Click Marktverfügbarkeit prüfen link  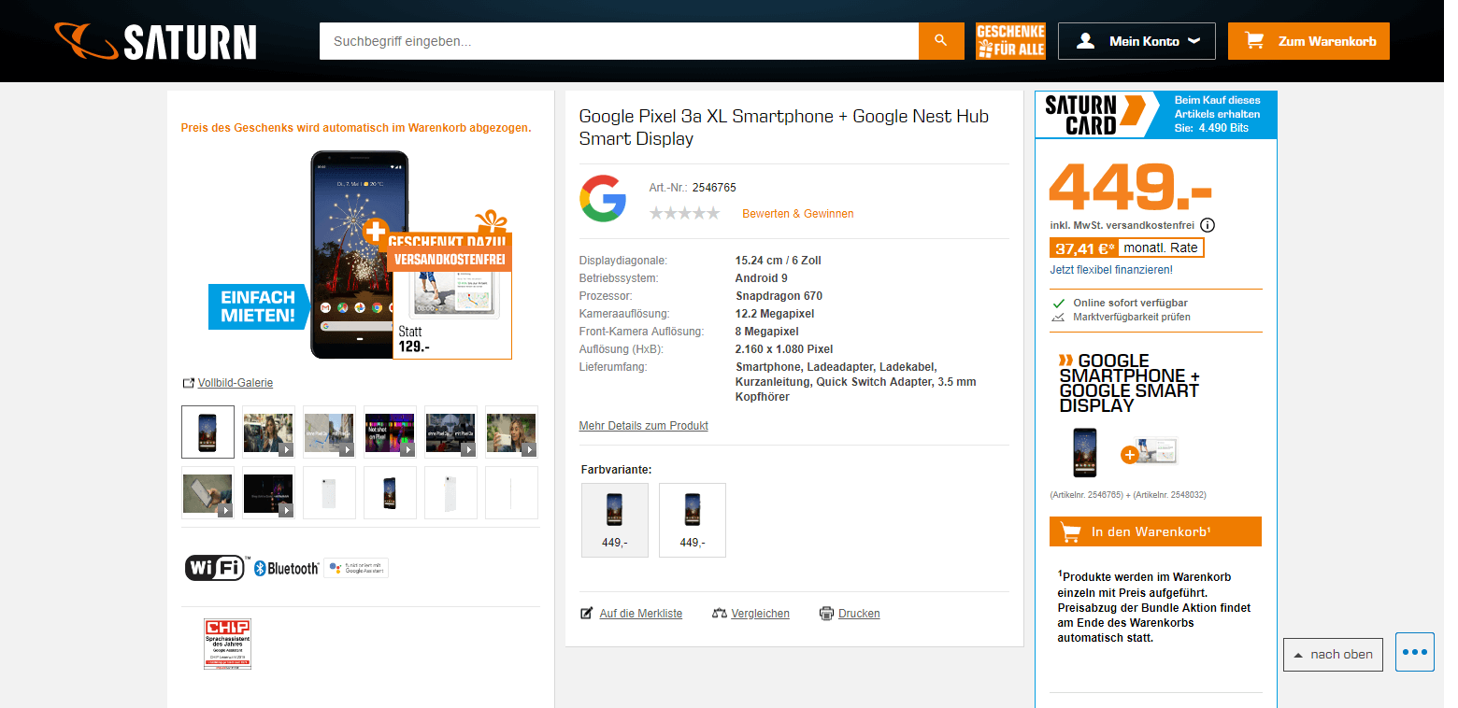(x=1131, y=318)
